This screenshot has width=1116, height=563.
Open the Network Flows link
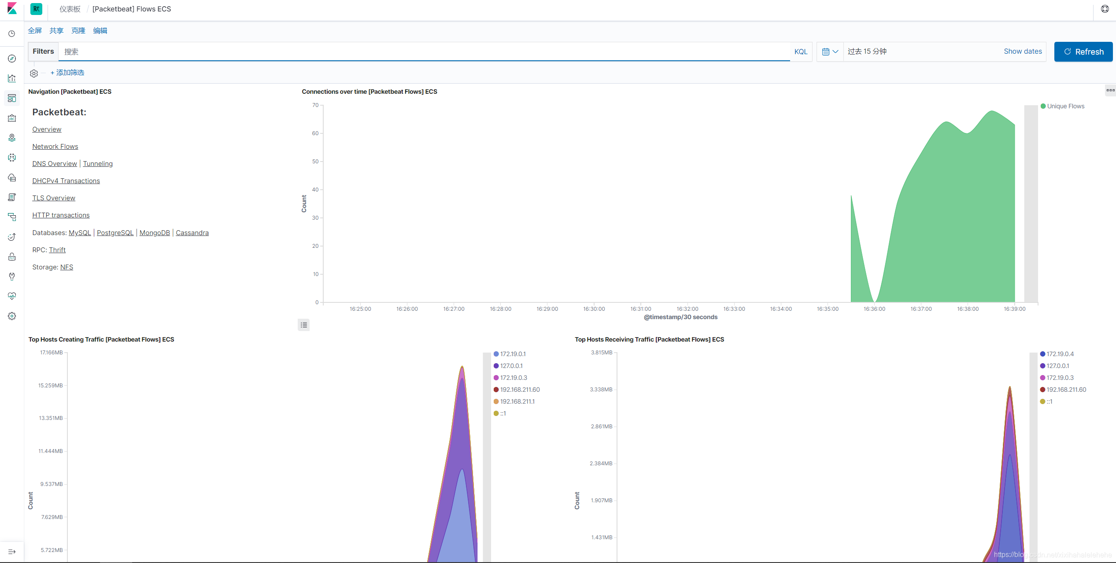tap(55, 146)
